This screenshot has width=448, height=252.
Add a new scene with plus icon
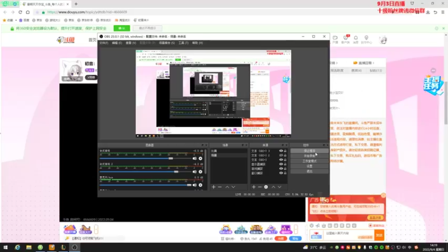[213, 187]
